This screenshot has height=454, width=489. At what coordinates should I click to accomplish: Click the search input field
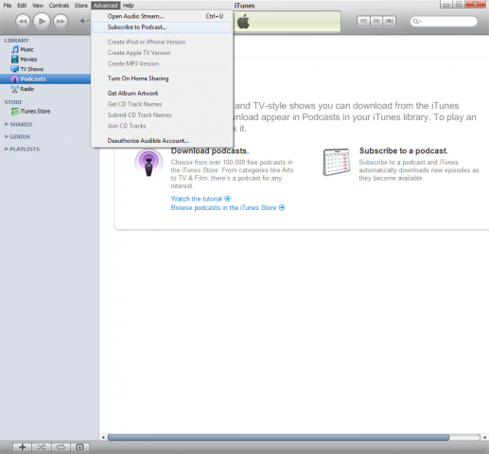(444, 21)
